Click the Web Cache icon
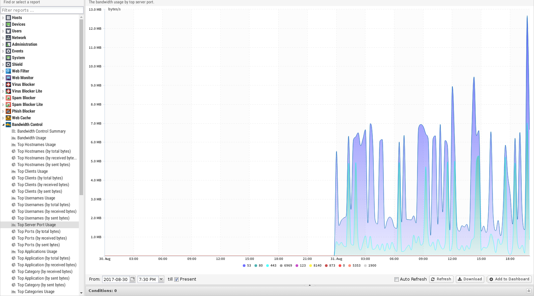Image resolution: width=534 pixels, height=296 pixels. click(x=8, y=118)
